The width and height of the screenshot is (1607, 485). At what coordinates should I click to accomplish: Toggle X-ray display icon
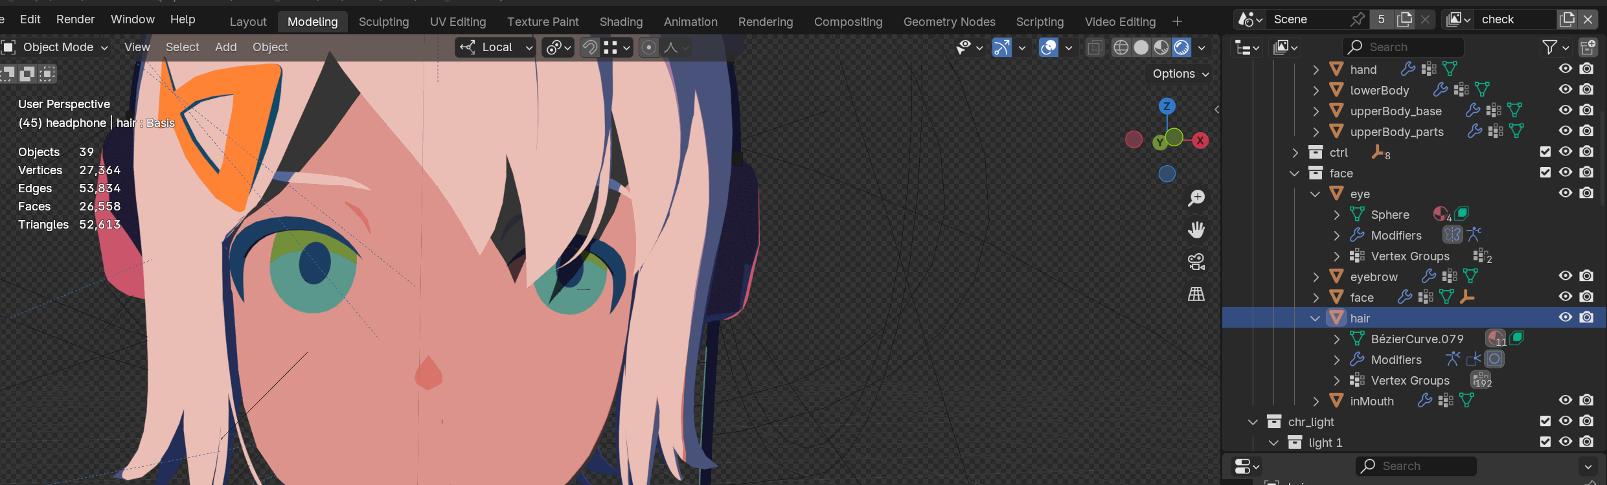click(1095, 47)
